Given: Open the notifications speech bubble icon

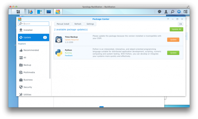Looking at the screenshot, I should point(159,12).
